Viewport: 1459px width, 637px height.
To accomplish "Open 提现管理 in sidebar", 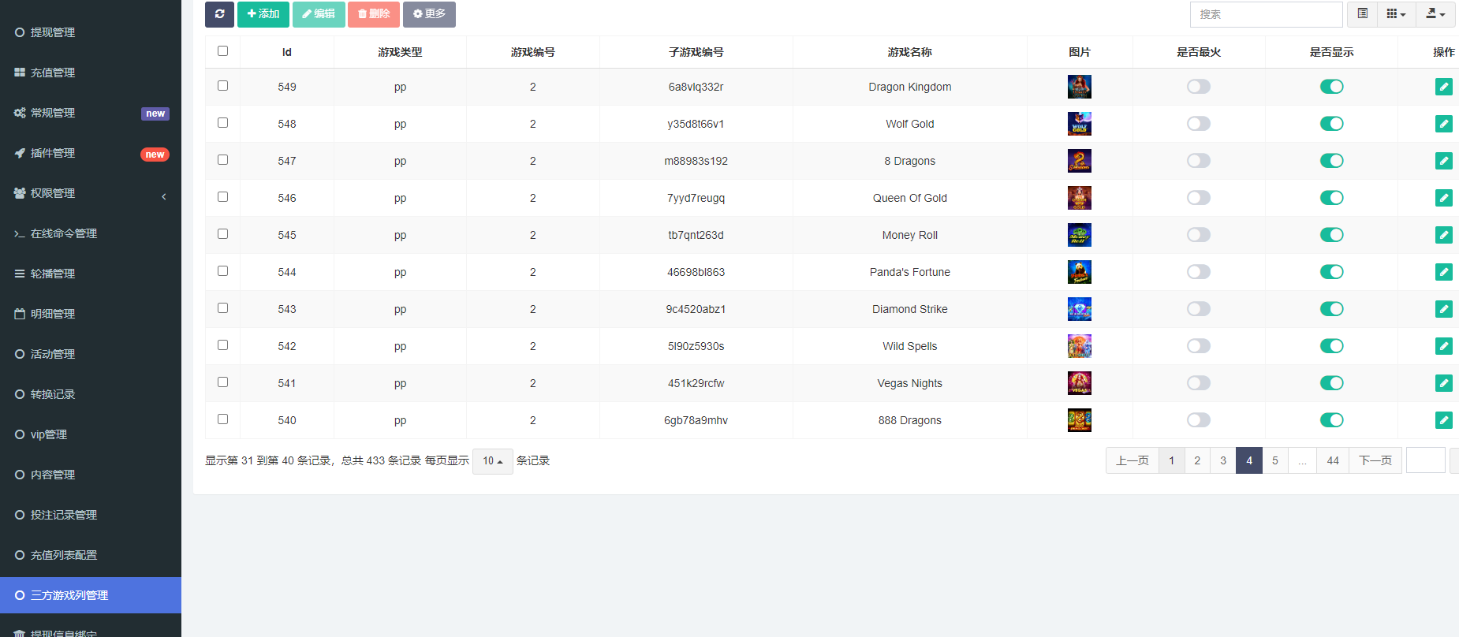I will [x=91, y=32].
